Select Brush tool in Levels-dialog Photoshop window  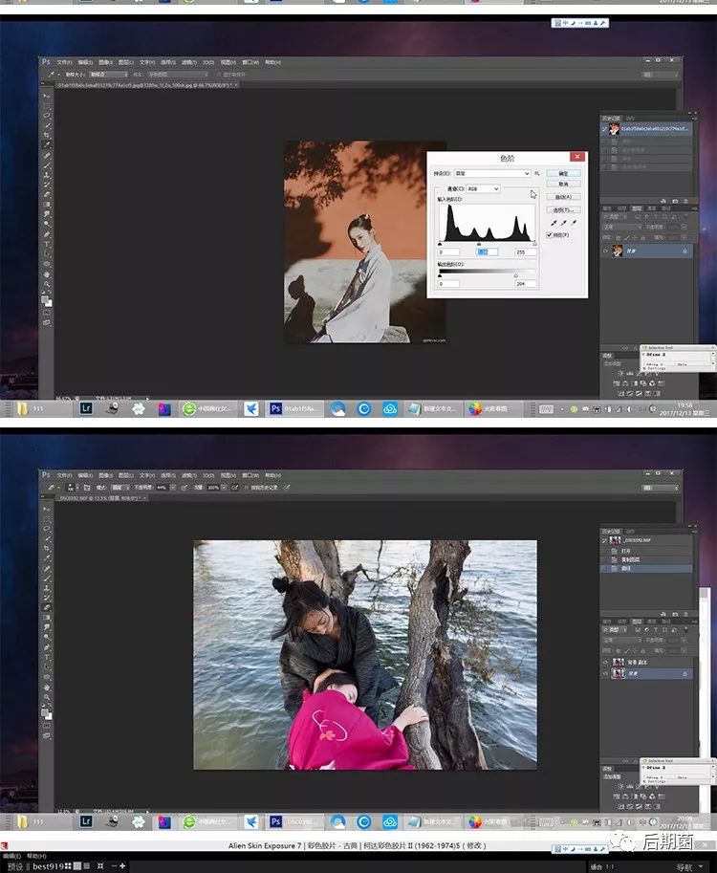[47, 164]
